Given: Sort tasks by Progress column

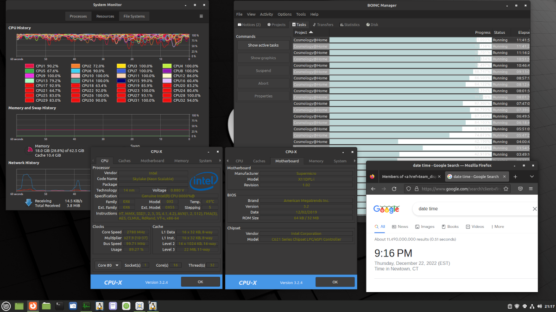Looking at the screenshot, I should [483, 32].
